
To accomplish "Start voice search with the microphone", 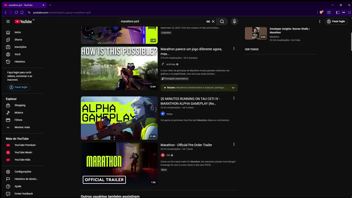I will (234, 21).
